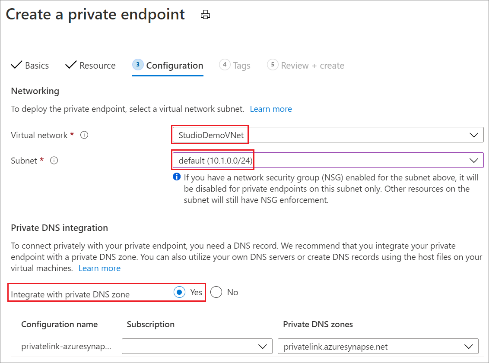The width and height of the screenshot is (489, 363).
Task: Click Learn more link for DNS integration
Action: [99, 268]
